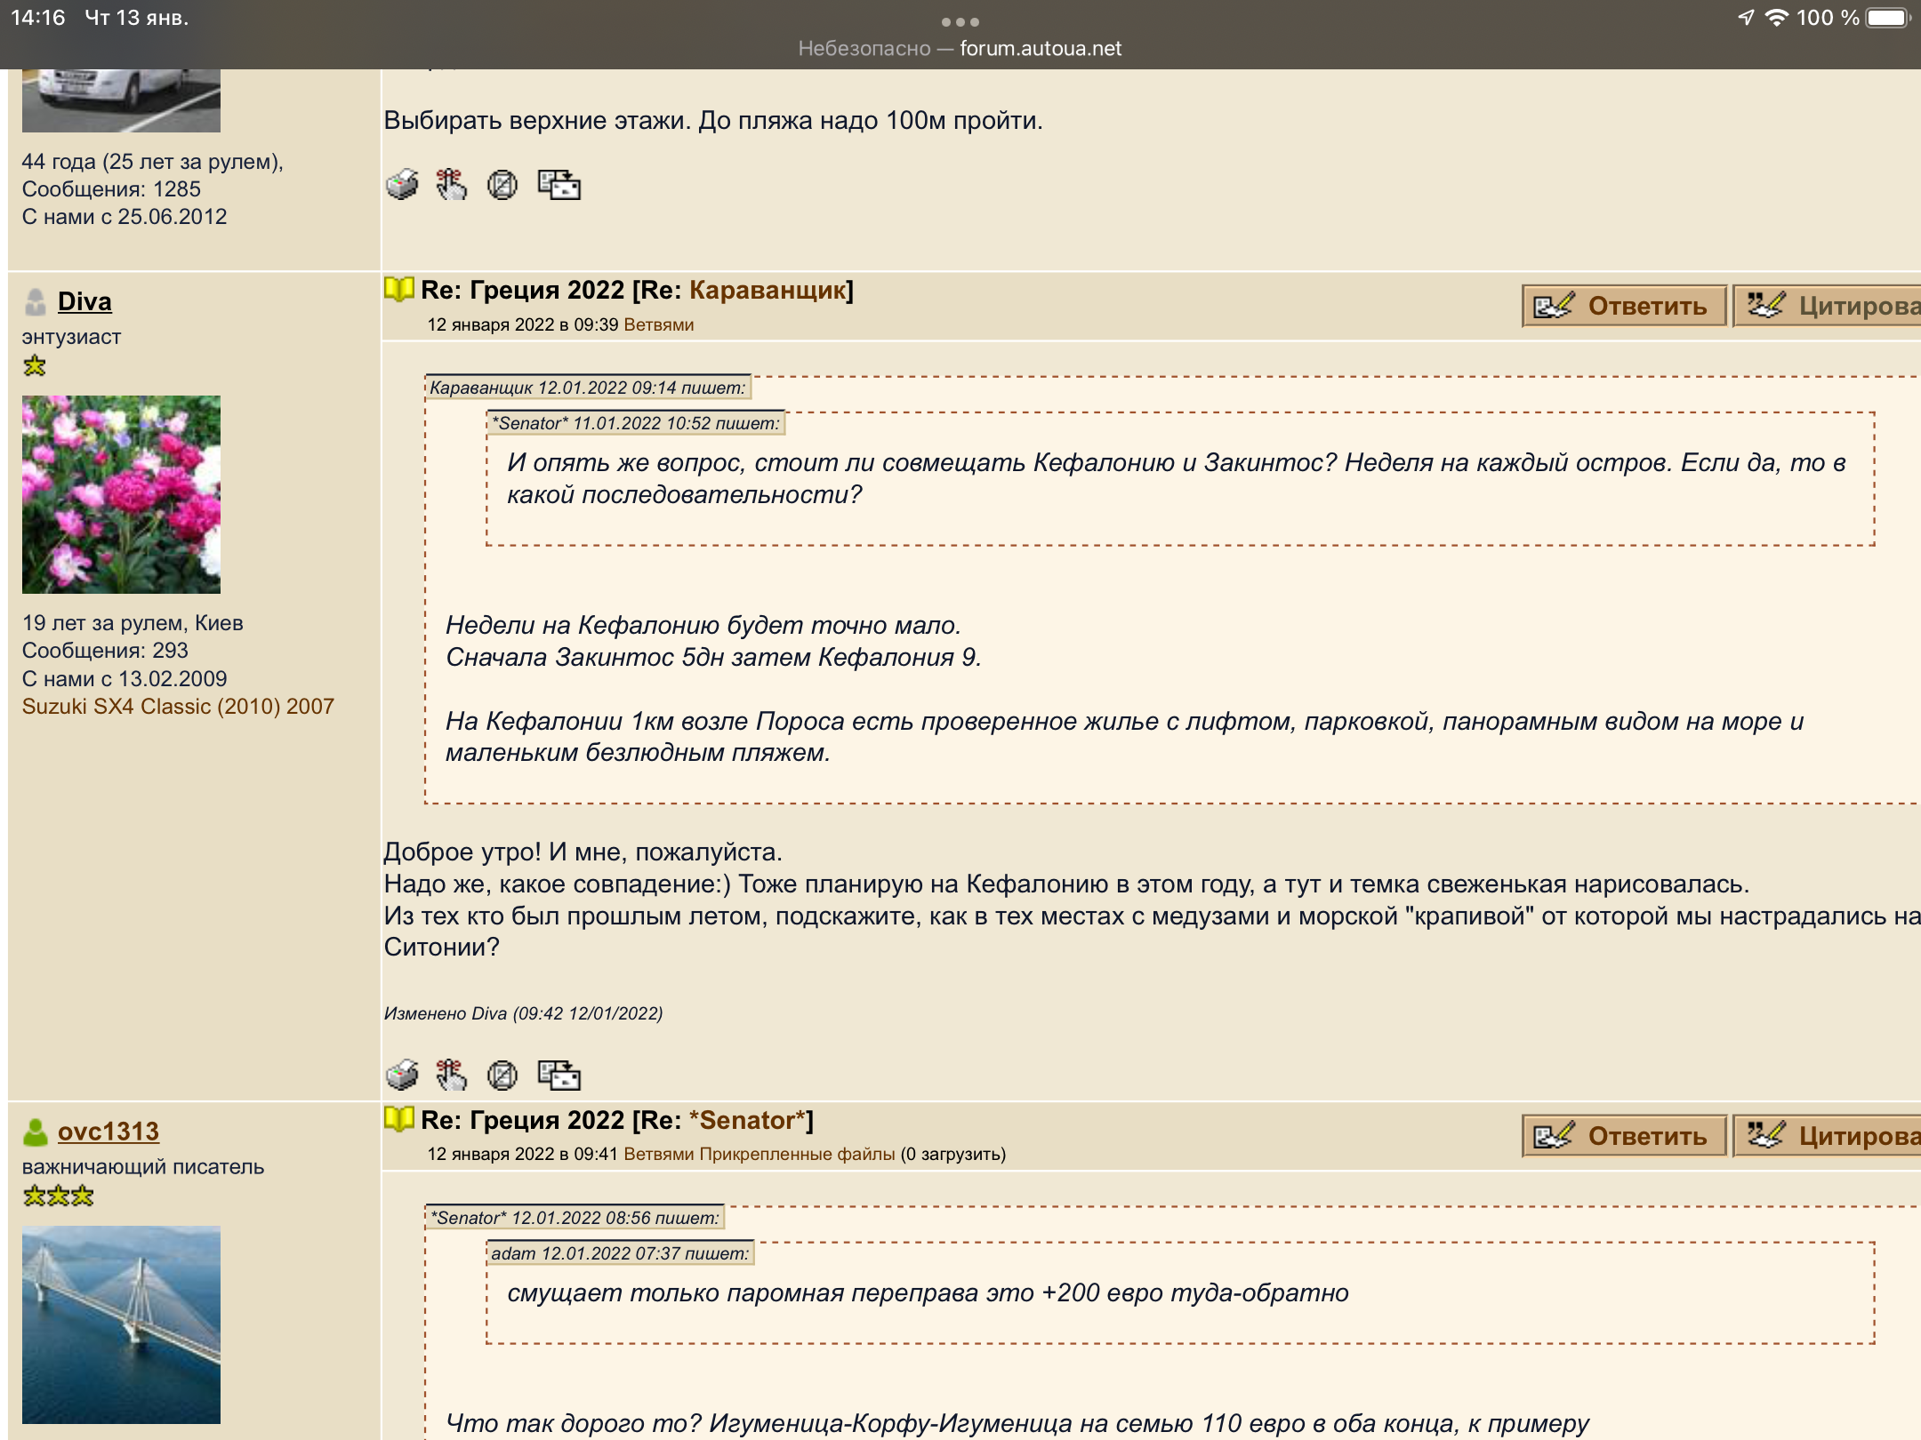Click Diva's peony flowers avatar

pyautogui.click(x=121, y=494)
